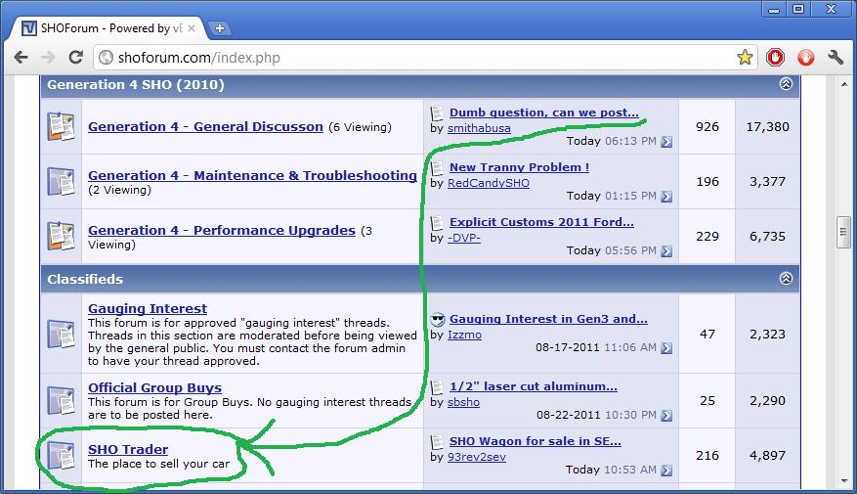
Task: Open thread 'SHO Wagon for sale in SE...'
Action: [x=536, y=441]
